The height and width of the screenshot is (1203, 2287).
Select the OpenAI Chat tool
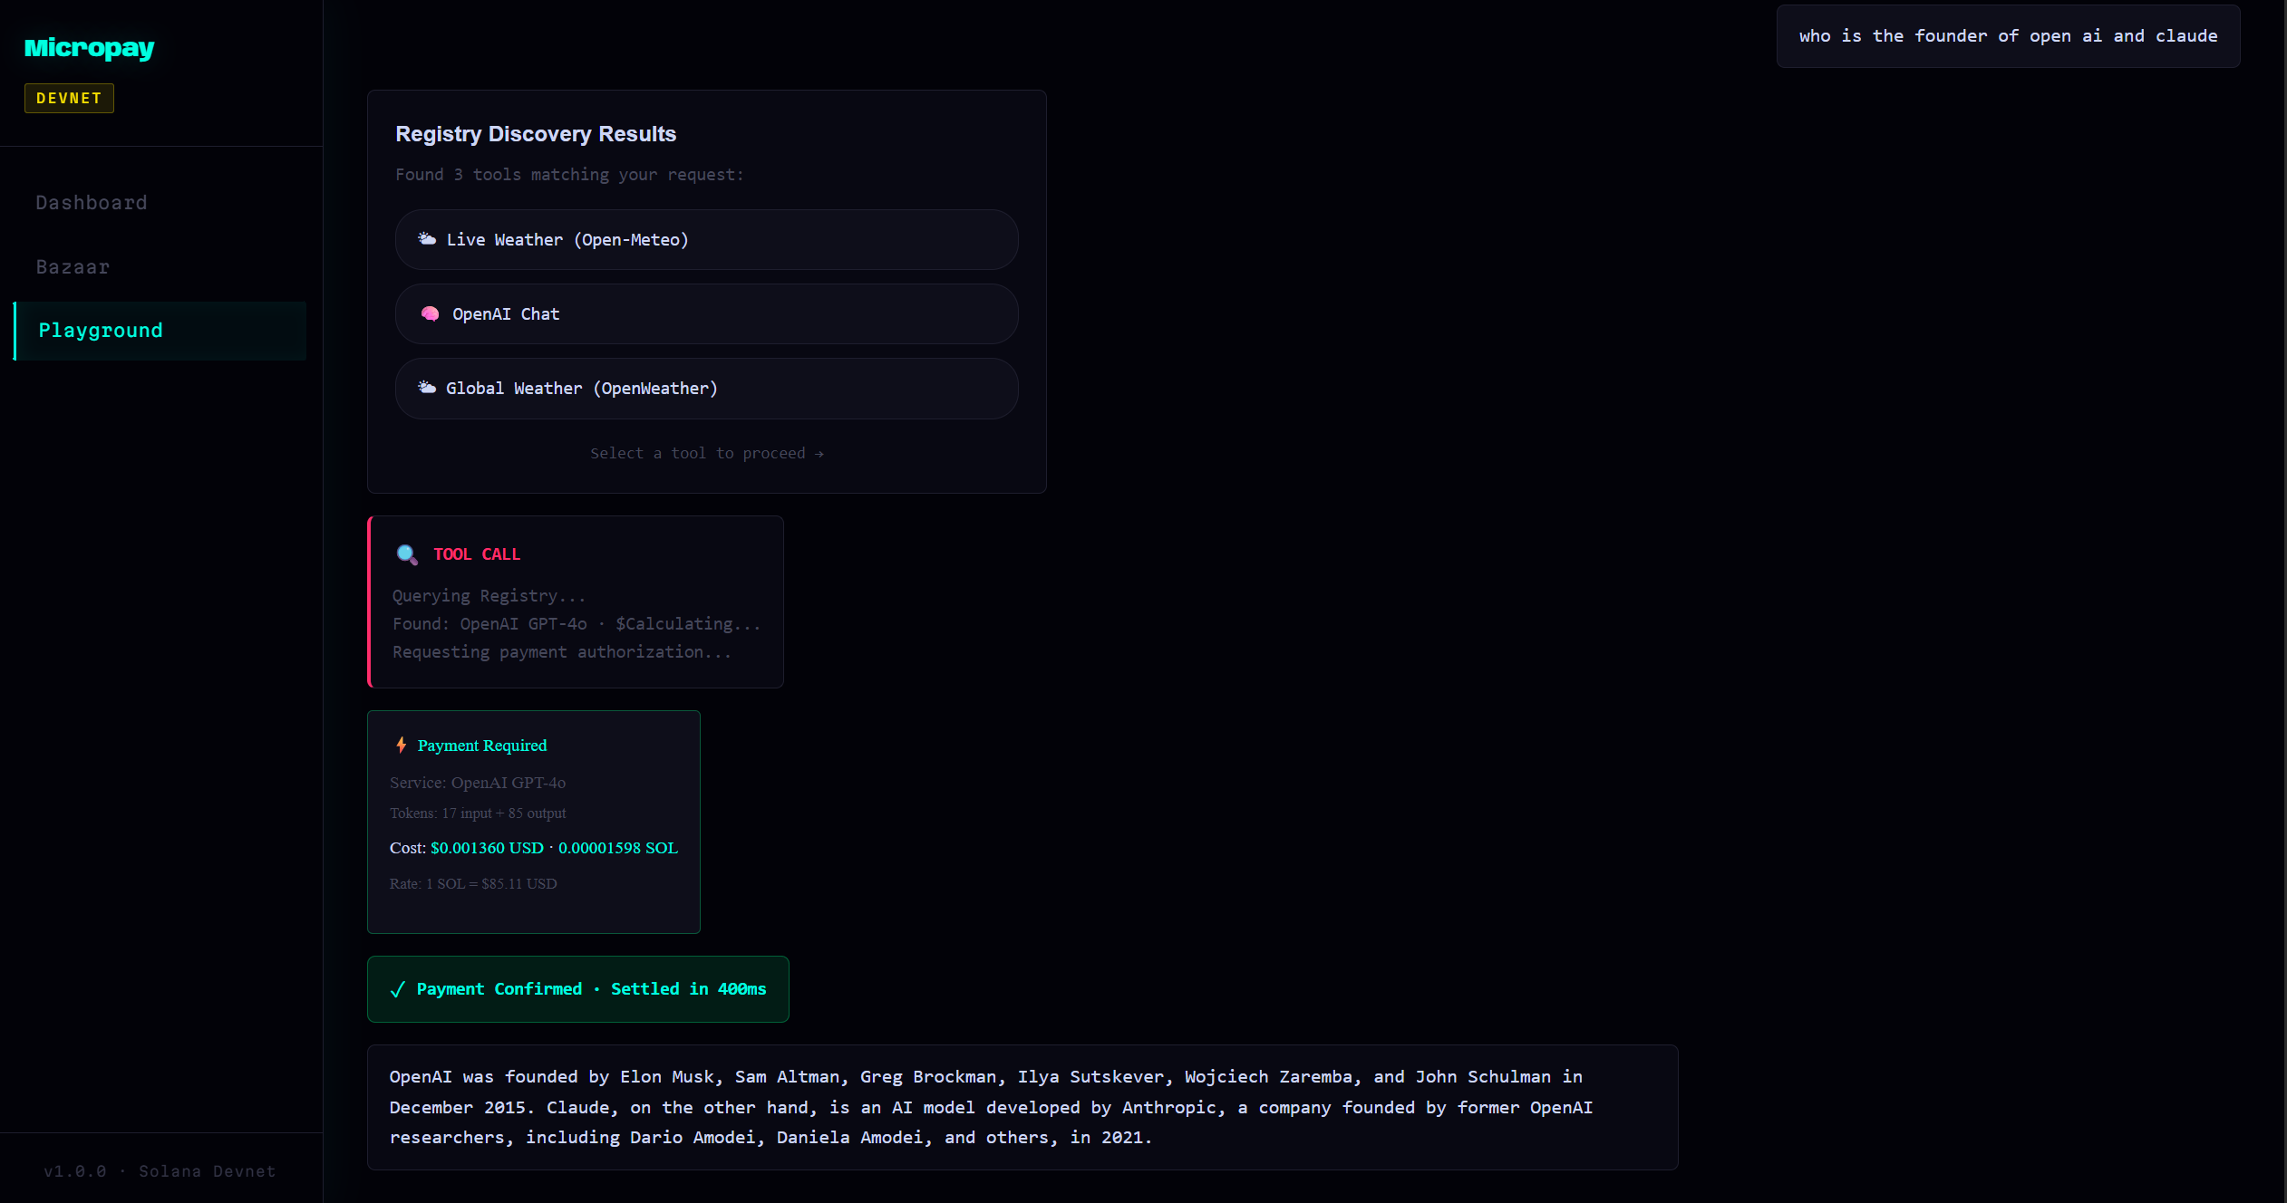[706, 313]
